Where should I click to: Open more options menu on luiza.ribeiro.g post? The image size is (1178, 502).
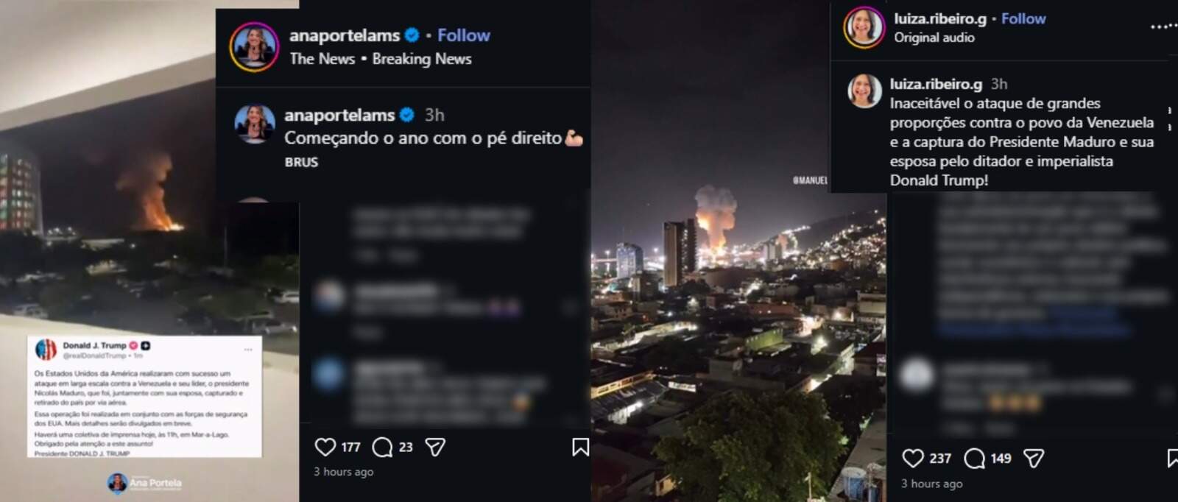[x=1163, y=26]
